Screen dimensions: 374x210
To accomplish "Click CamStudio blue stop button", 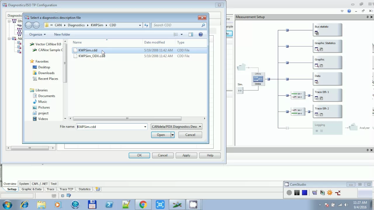I will [x=304, y=192].
